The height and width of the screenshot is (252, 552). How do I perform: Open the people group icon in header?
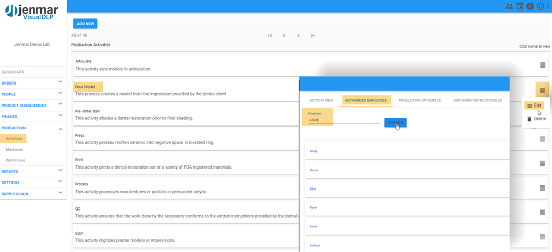509,6
